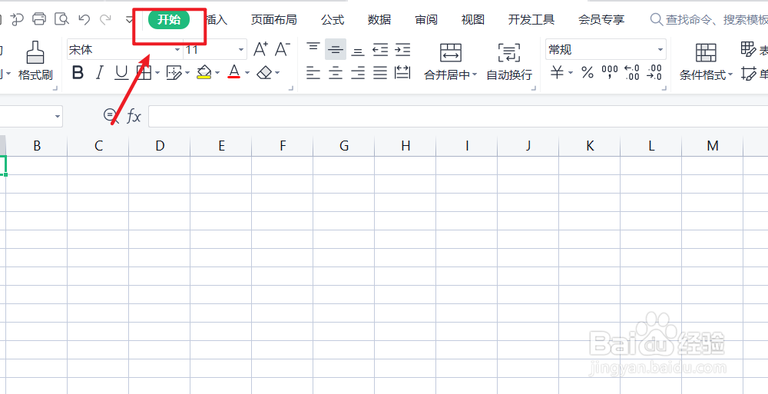
Task: Apply thousands separator format
Action: coord(610,72)
